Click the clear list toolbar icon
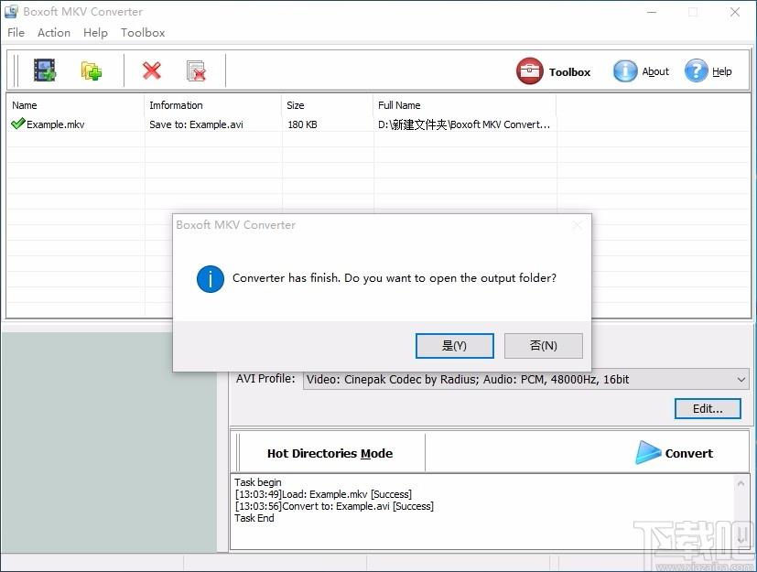 [196, 71]
